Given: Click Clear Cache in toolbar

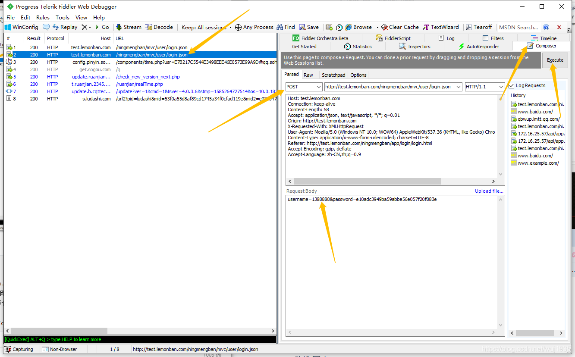Looking at the screenshot, I should [x=400, y=27].
